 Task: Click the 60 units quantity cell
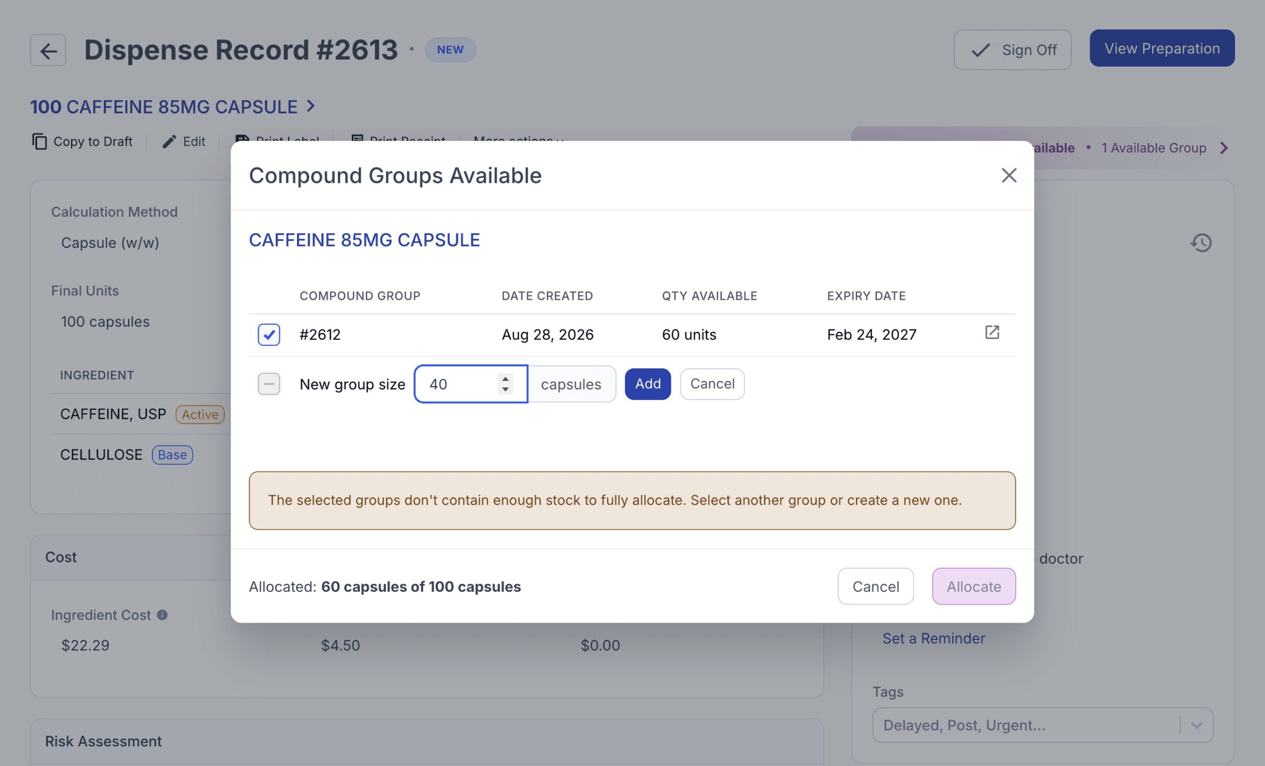689,335
